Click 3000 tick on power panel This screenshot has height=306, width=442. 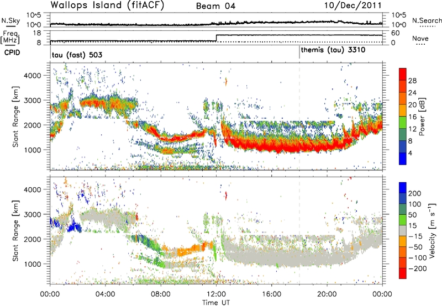coord(32,100)
